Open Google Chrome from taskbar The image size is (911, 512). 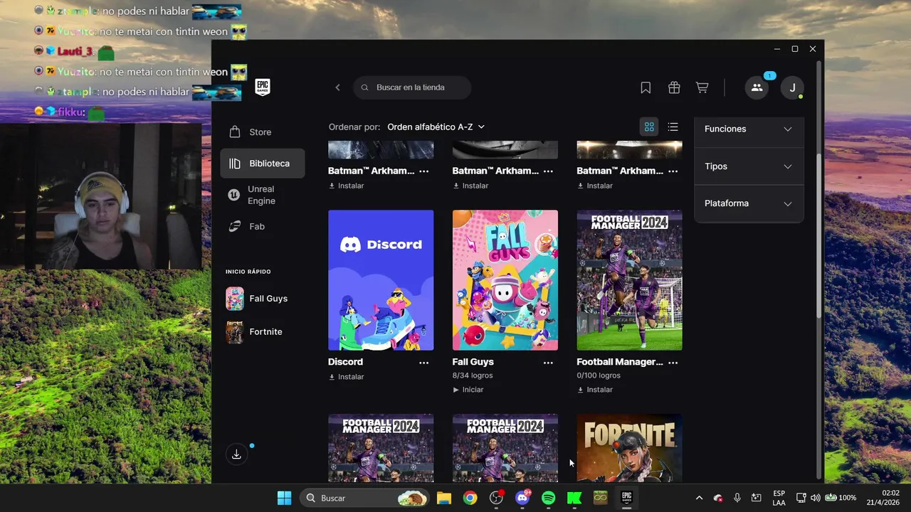click(x=470, y=498)
